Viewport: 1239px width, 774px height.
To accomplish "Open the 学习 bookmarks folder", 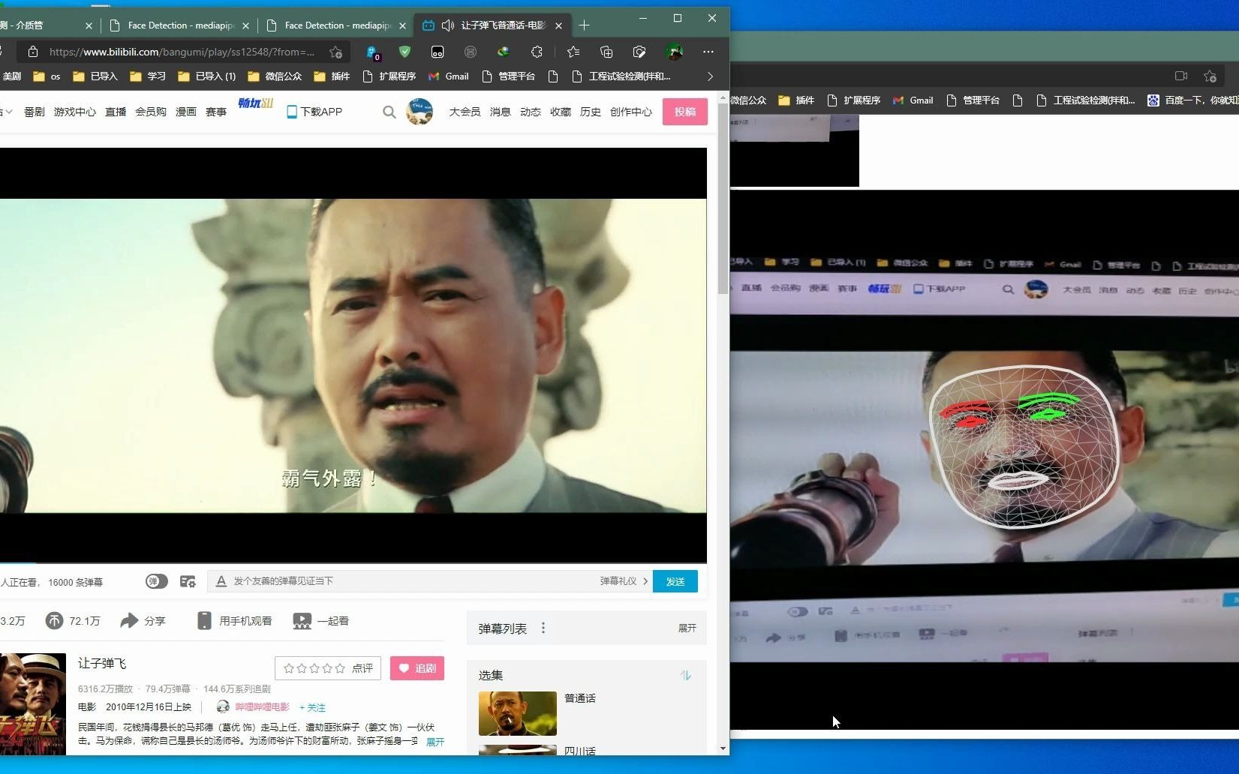I will pyautogui.click(x=148, y=76).
